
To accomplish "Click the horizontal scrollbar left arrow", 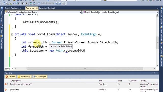I will [15, 68].
